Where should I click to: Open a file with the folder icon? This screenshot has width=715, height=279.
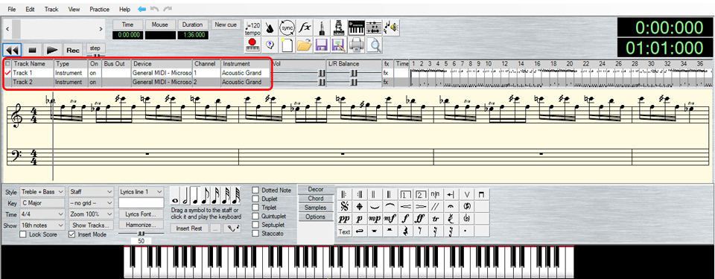pos(305,45)
